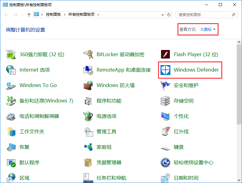The width and height of the screenshot is (242, 183).
Task: Open the 电源选项 battery icon
Action: click(x=88, y=116)
